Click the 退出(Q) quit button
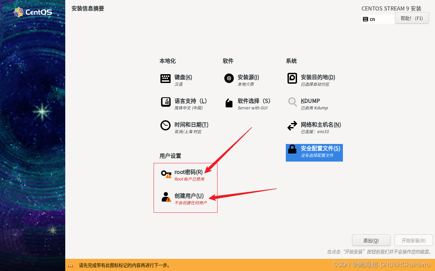 [371, 240]
